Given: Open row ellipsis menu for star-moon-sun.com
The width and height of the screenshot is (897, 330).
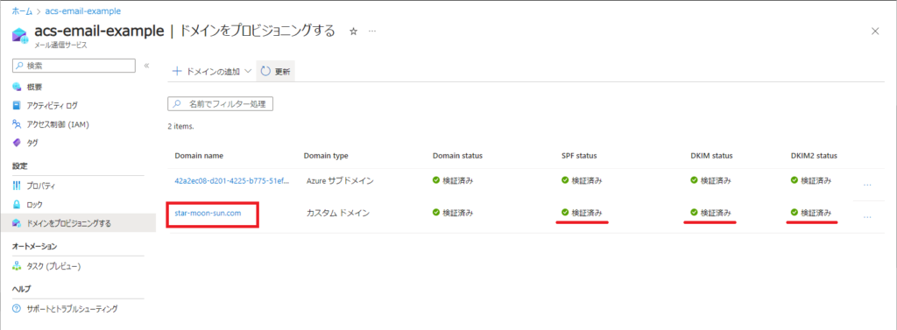Looking at the screenshot, I should click(x=867, y=217).
